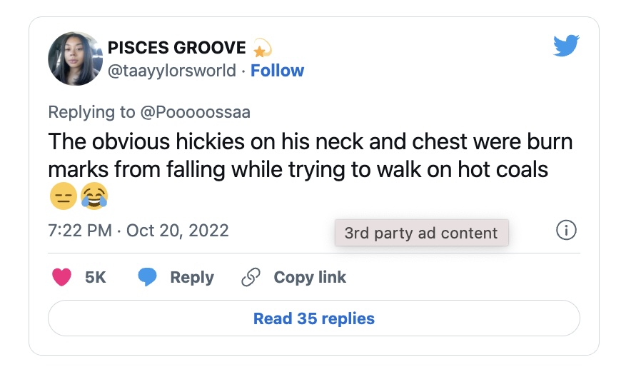Open the circled info icon
Viewport: 631px width, 367px height.
(565, 231)
